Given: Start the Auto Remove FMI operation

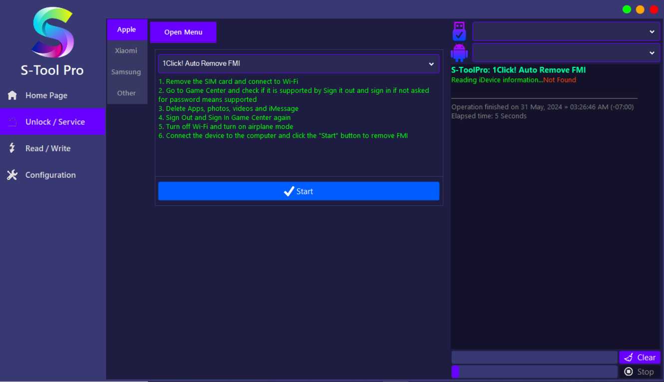Looking at the screenshot, I should point(299,191).
